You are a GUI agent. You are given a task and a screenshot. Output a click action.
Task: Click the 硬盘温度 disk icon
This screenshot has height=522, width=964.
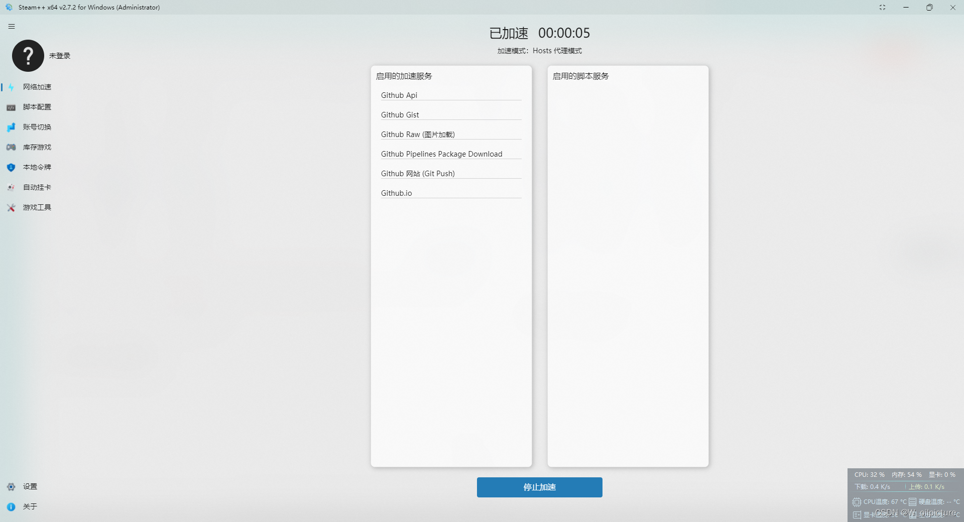coord(913,502)
